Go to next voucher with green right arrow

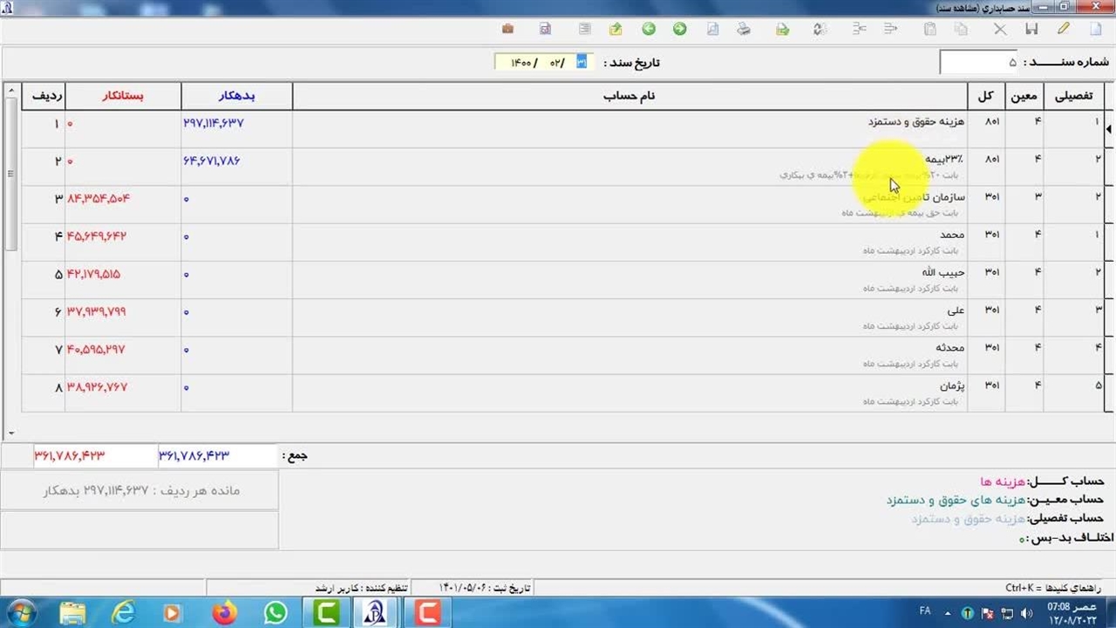click(679, 29)
